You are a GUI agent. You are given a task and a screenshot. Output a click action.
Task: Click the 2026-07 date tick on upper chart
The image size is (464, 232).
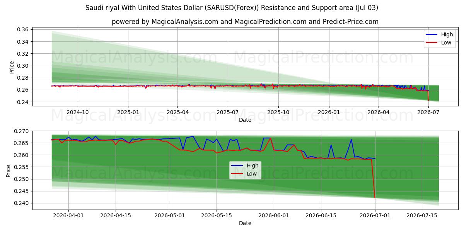pyautogui.click(x=428, y=112)
